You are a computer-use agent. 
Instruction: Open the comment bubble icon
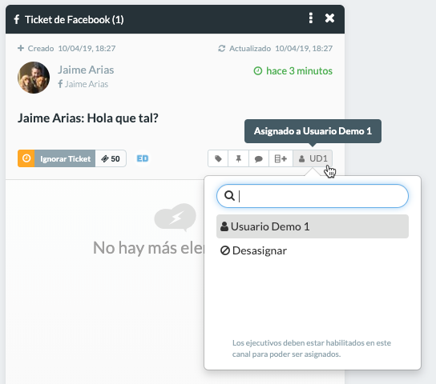pos(259,158)
